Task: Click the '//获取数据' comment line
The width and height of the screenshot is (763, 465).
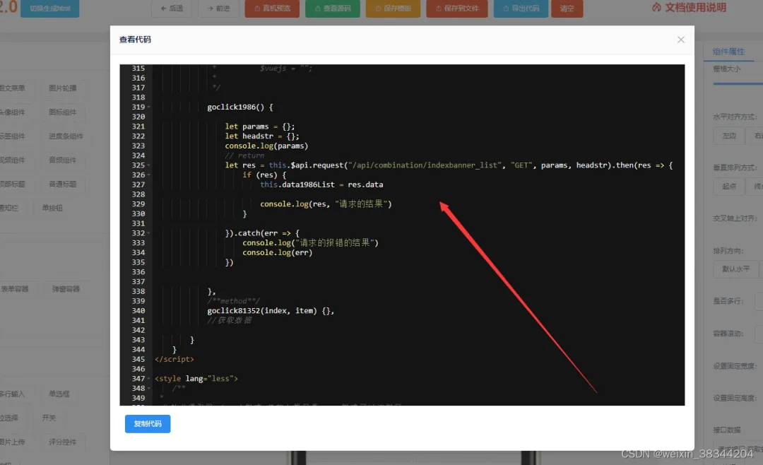Action: coord(229,320)
